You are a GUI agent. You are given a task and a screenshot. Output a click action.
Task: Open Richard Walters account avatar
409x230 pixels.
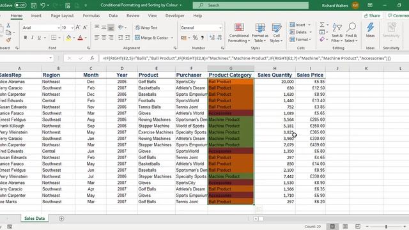click(355, 5)
